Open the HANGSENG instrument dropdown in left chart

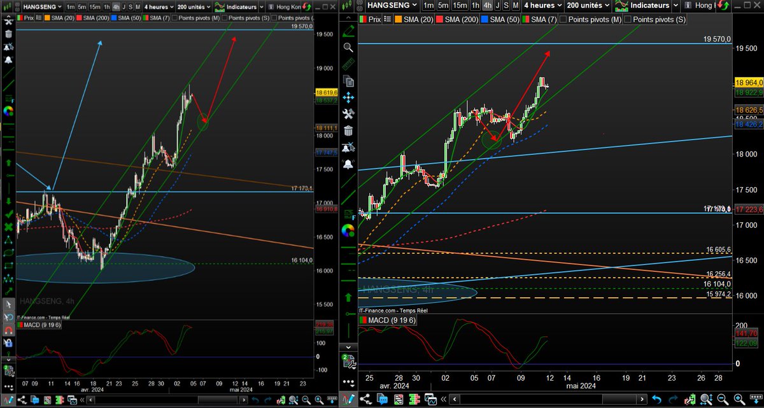click(x=43, y=6)
